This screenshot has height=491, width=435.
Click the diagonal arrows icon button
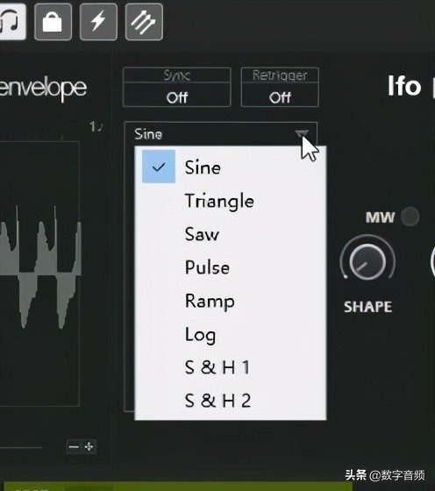pyautogui.click(x=144, y=22)
